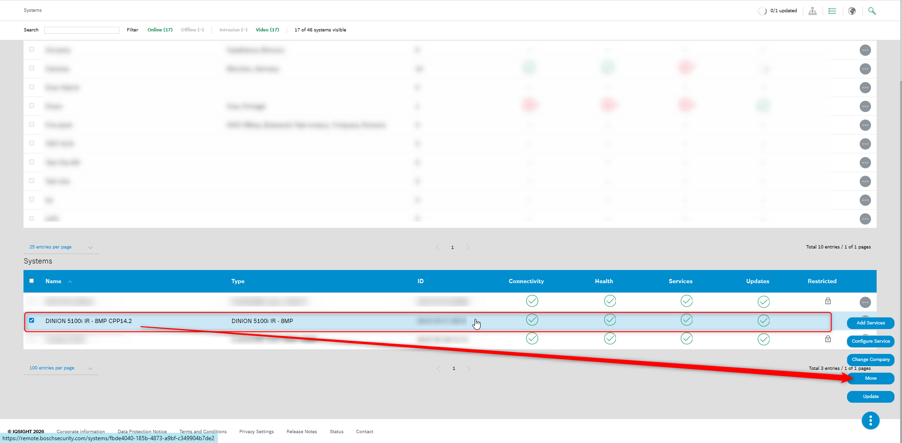The width and height of the screenshot is (902, 443).
Task: Click Connectivity status checkmark in DINION row
Action: click(x=532, y=320)
